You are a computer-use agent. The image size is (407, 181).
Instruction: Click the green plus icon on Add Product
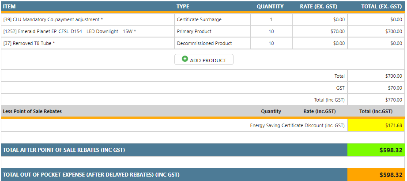[185, 59]
